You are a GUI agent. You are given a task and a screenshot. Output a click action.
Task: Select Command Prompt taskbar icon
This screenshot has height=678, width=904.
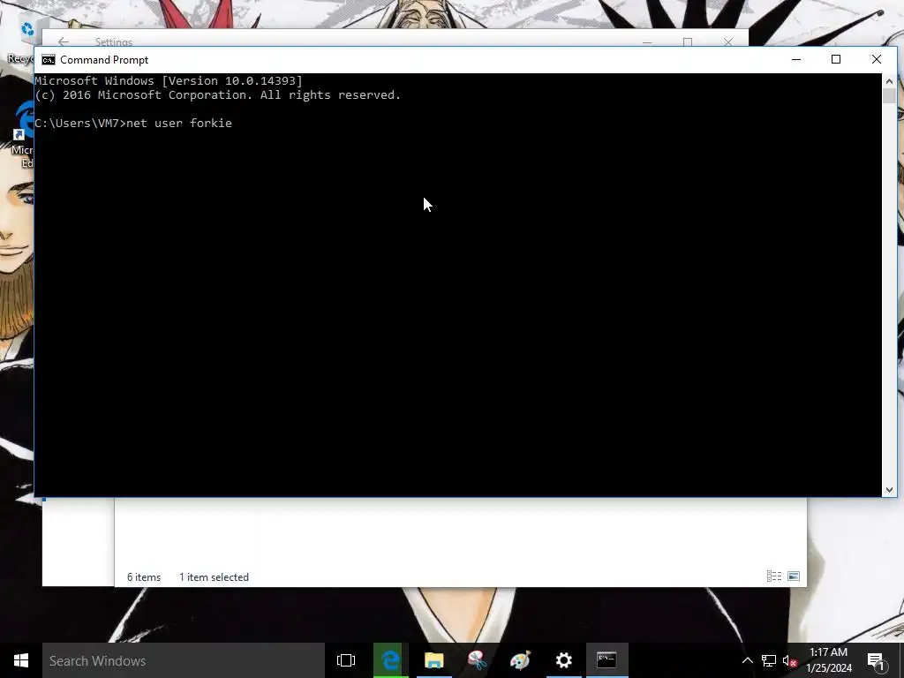[x=606, y=660]
